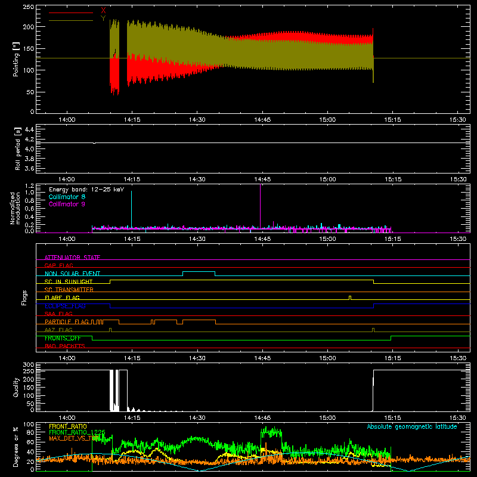
Task: Click the Degrees or % axis title
Action: (x=16, y=447)
